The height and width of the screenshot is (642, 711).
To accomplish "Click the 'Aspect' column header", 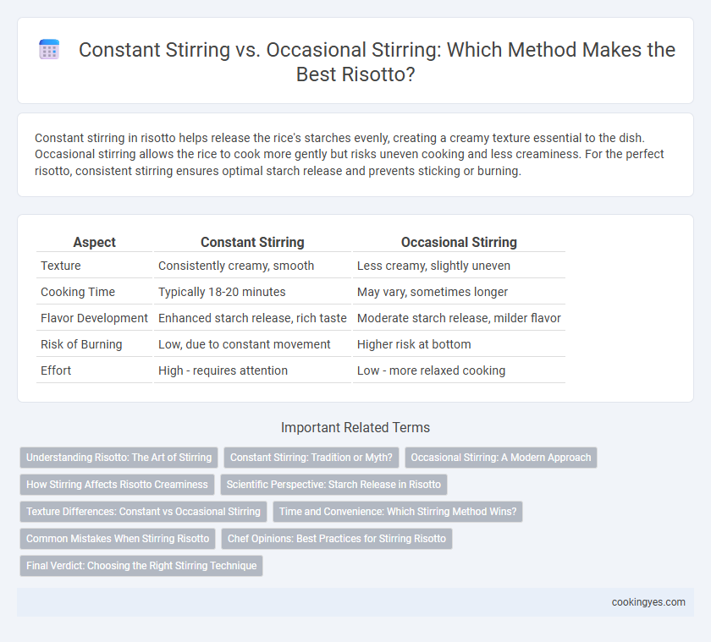I will pyautogui.click(x=94, y=243).
